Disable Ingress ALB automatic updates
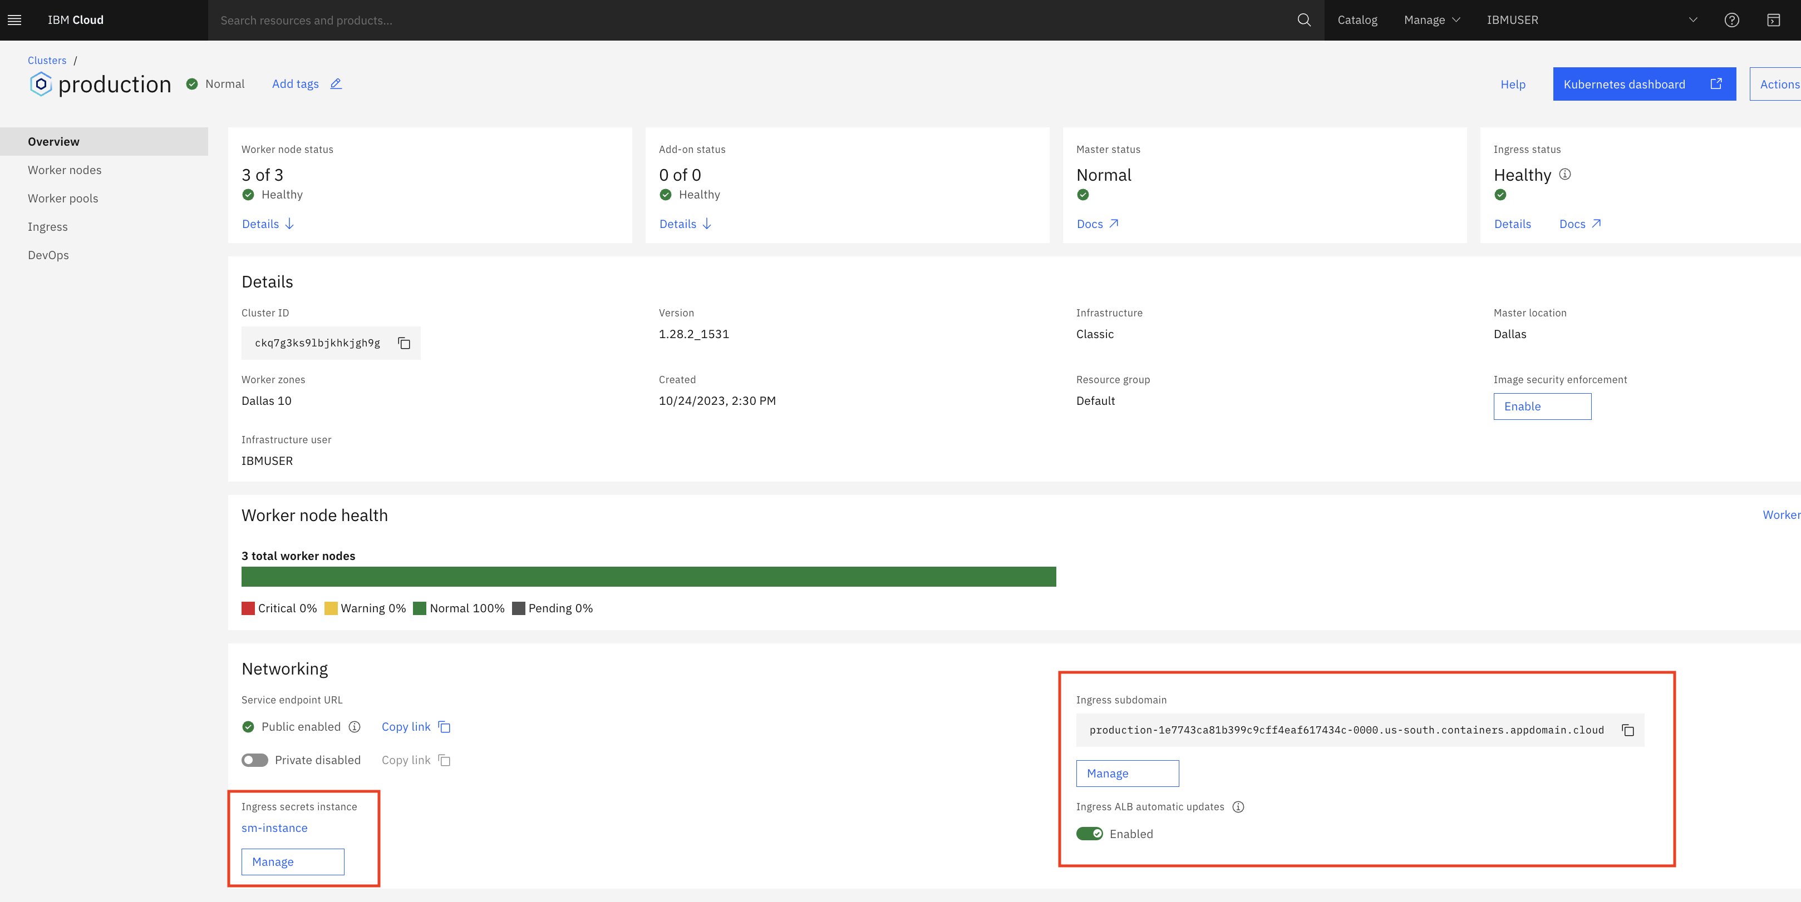 (x=1089, y=834)
